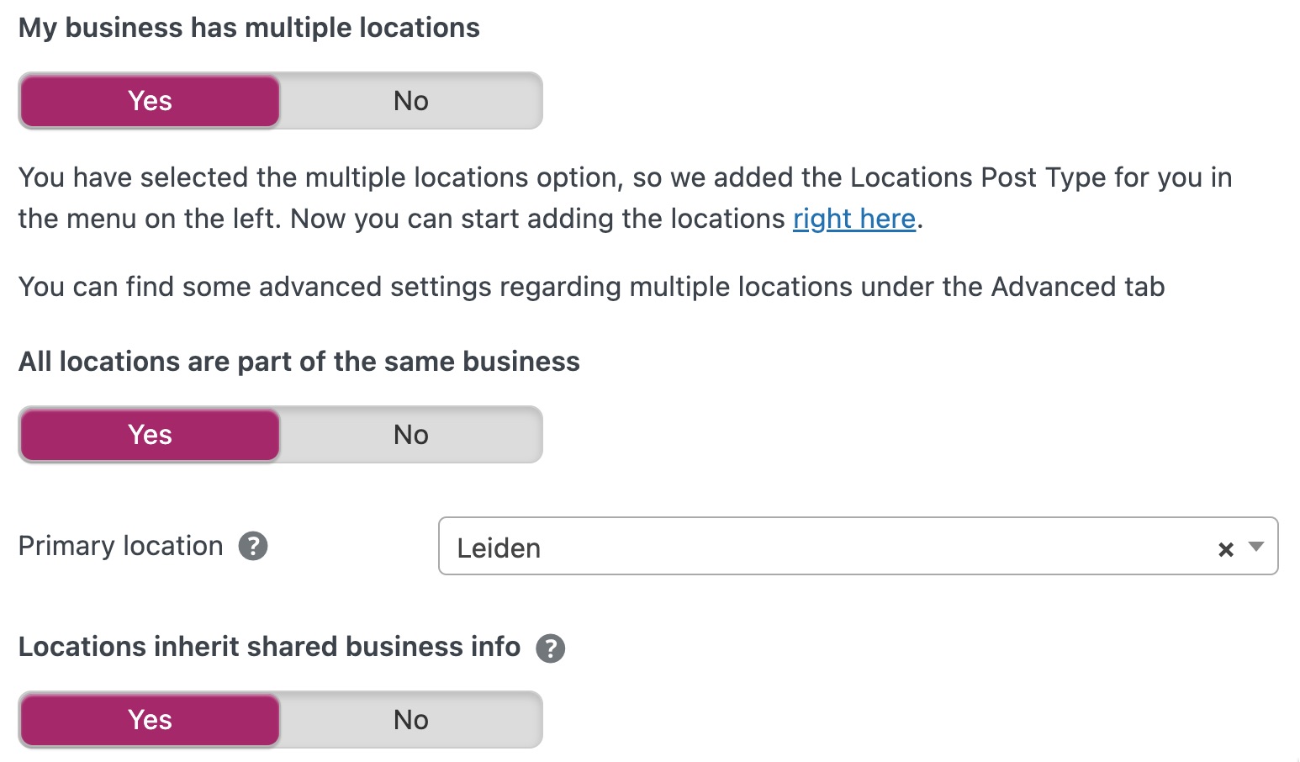Viewport: 1300px width, 762px height.
Task: Click 'All locations are part of' heading
Action: [299, 362]
